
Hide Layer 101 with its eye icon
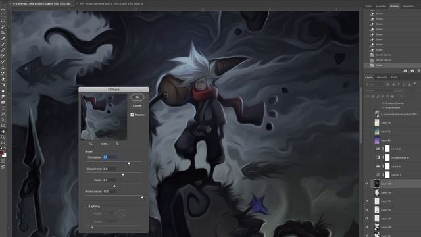367,219
